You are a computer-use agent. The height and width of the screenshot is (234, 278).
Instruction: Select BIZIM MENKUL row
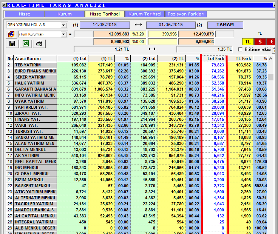click(136, 179)
